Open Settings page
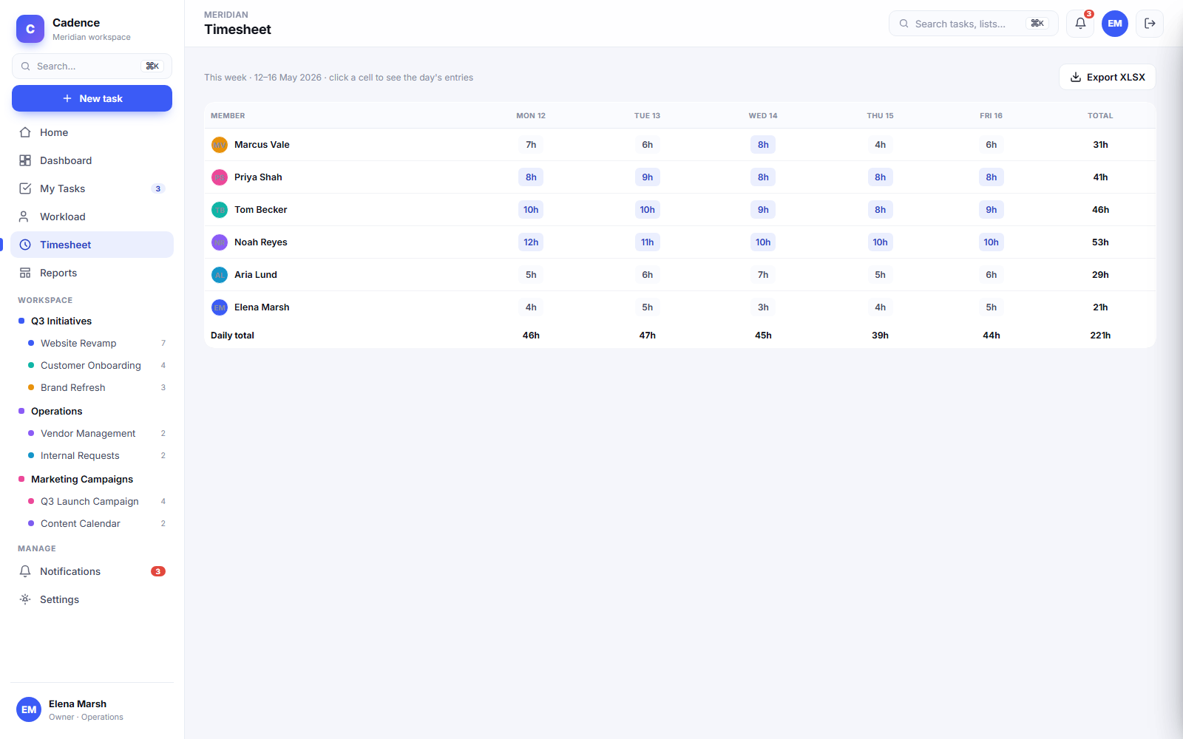 [x=92, y=599]
